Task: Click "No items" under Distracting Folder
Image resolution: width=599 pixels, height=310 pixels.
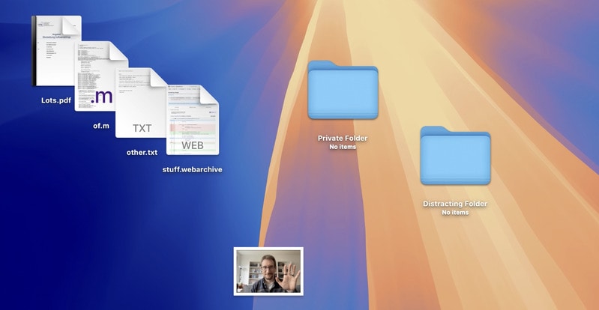Action: tap(455, 213)
